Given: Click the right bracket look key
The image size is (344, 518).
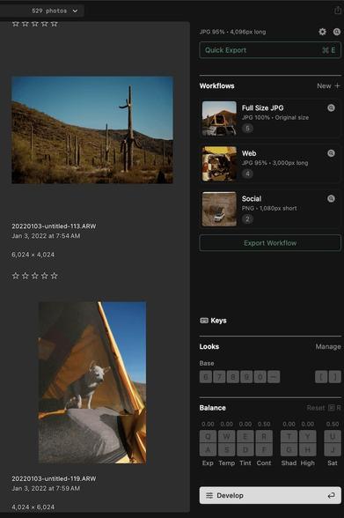Looking at the screenshot, I should click(x=335, y=377).
